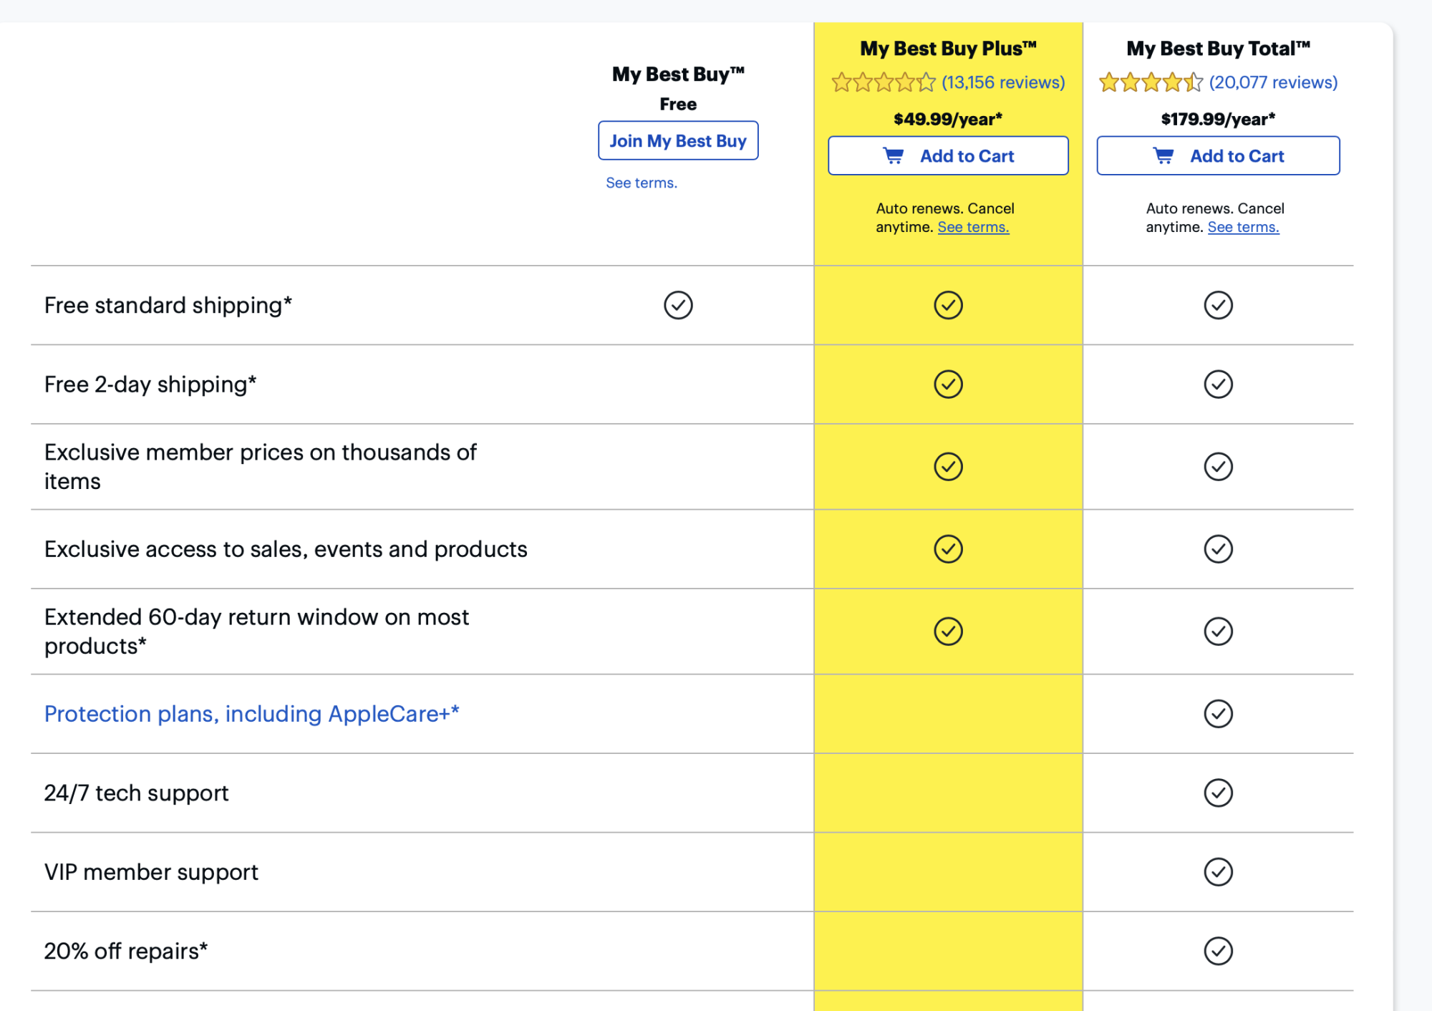
Task: Click free standard shipping checkmark in My Best Buy column
Action: pos(677,305)
